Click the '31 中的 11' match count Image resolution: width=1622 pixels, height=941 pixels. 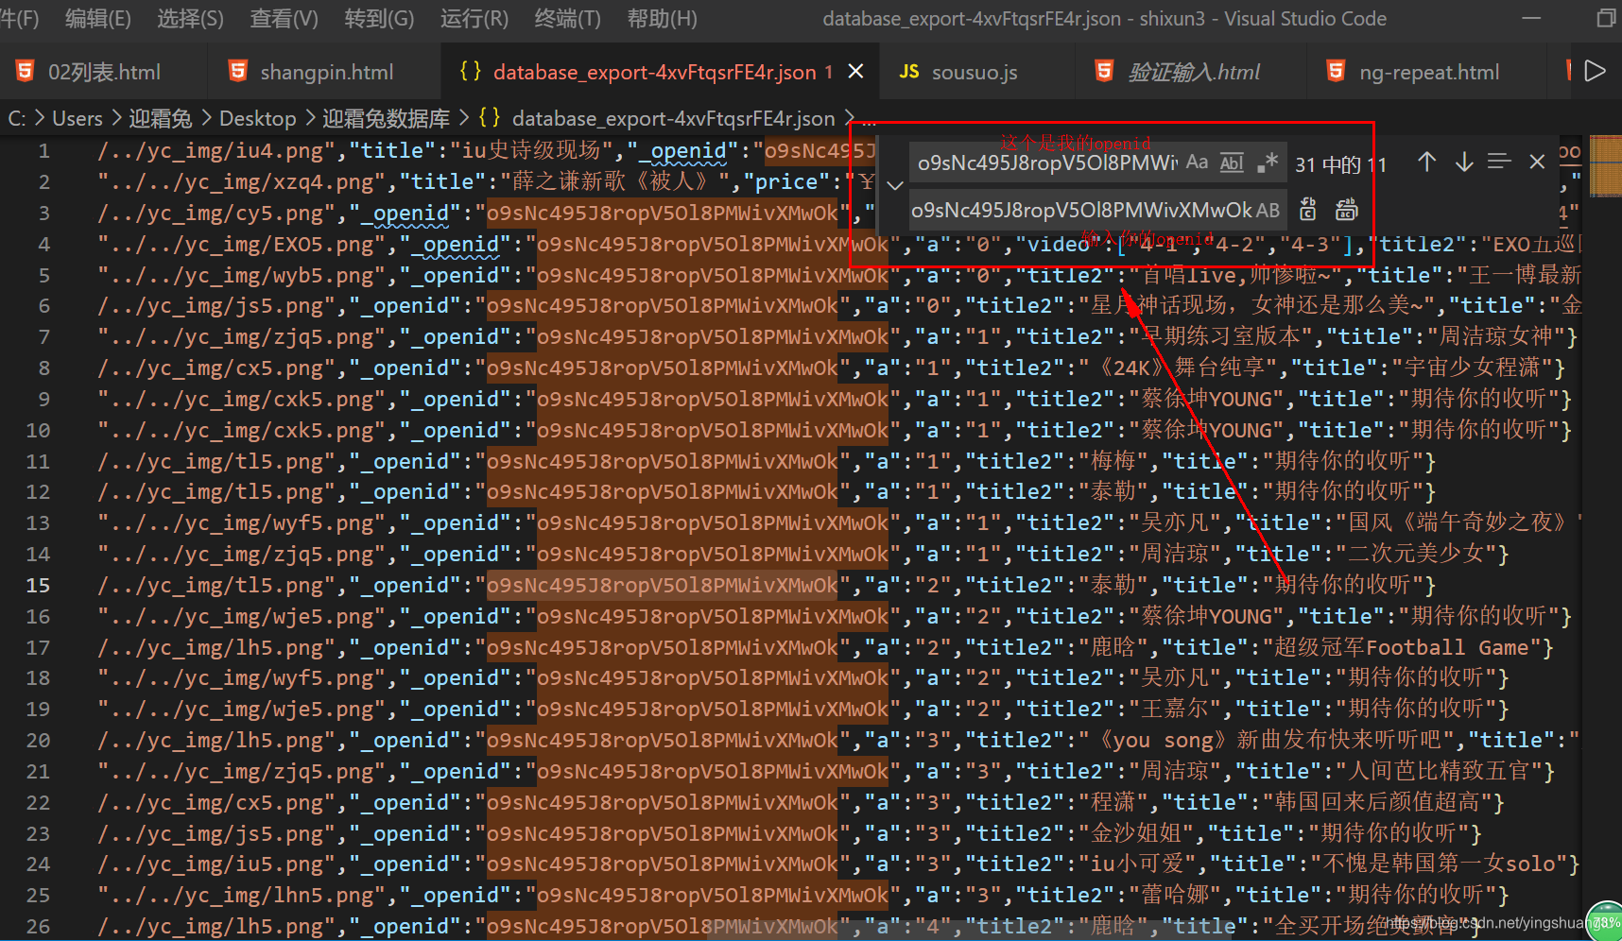pyautogui.click(x=1340, y=165)
